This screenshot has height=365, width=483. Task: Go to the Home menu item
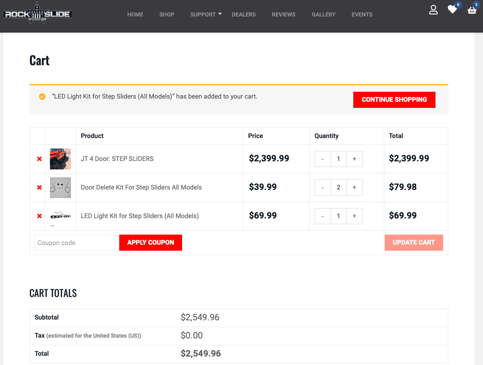(x=135, y=14)
